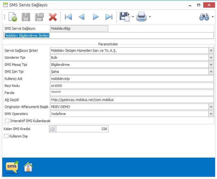Click the Bayi Kodu field with ot1000

(x=132, y=86)
